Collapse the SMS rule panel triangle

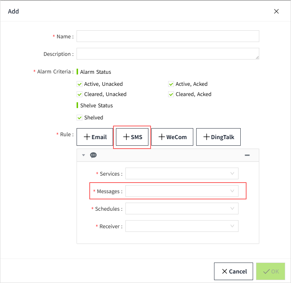pos(84,155)
